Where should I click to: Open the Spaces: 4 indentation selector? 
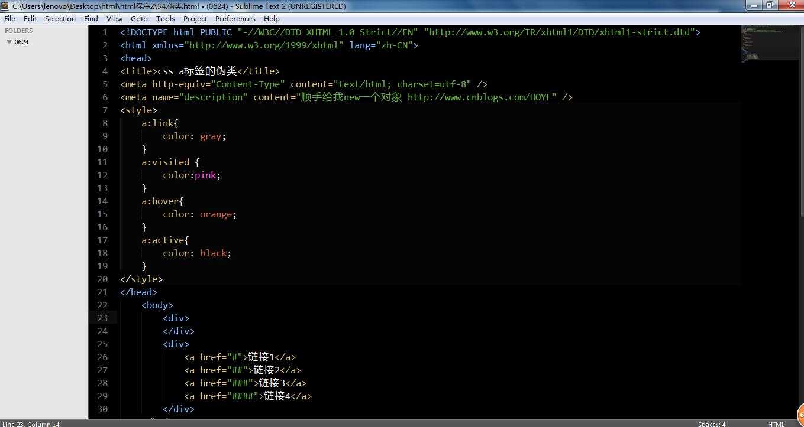tap(712, 424)
